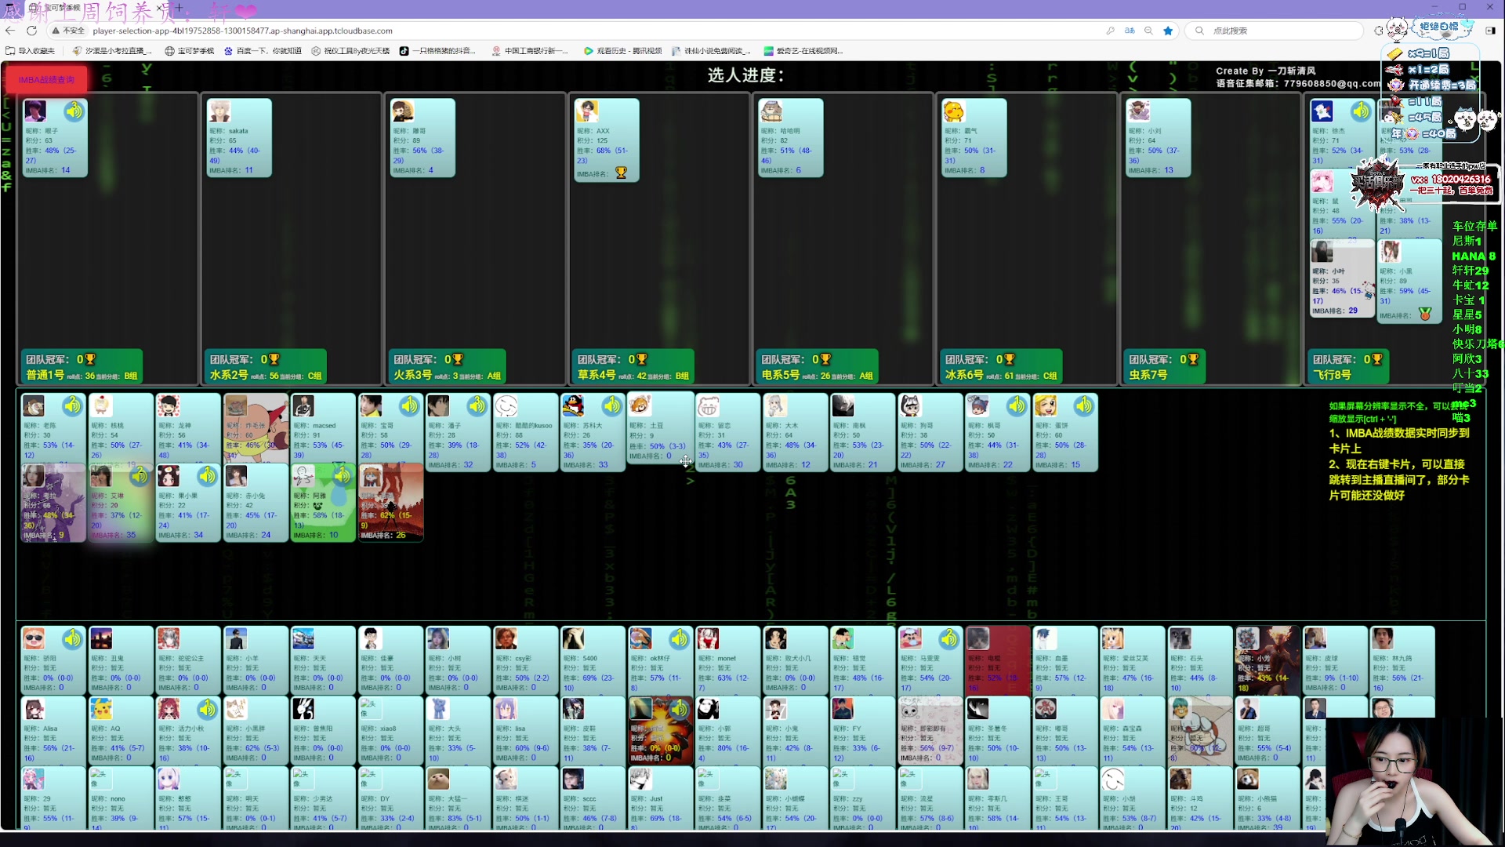1505x847 pixels.
Task: Click the blue favorites star in address bar
Action: 1168,31
